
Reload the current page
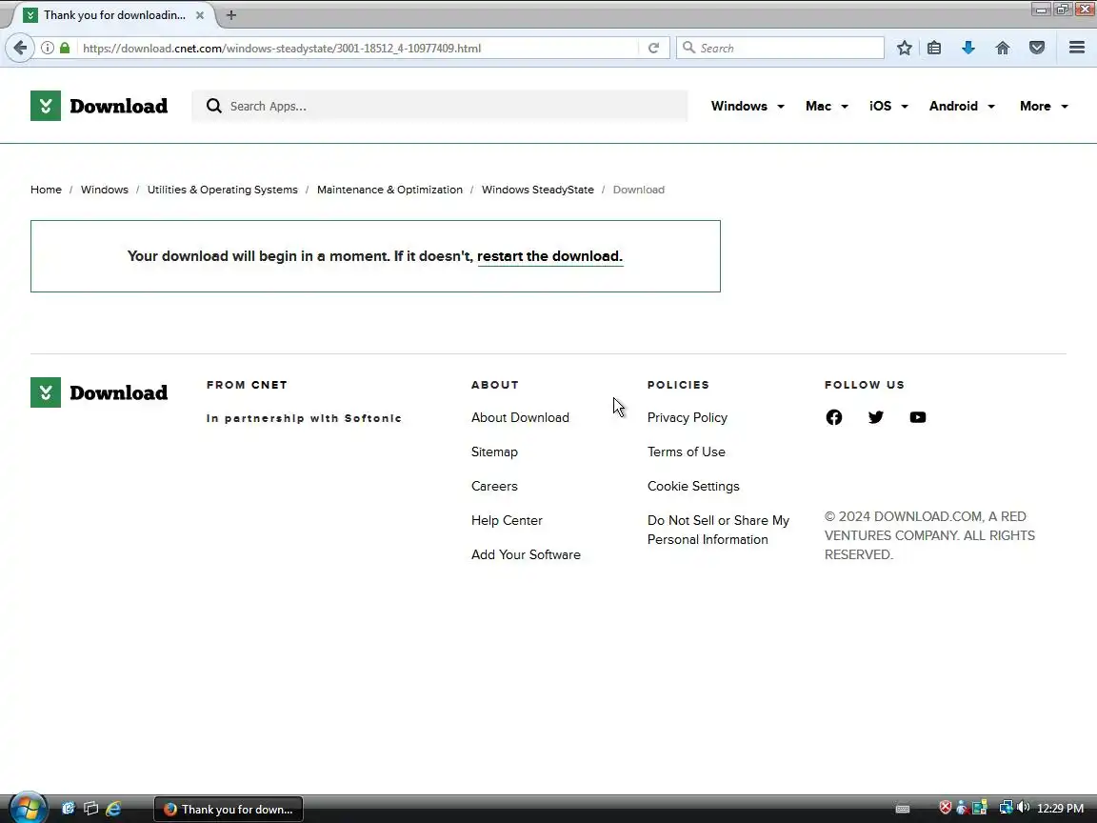[653, 48]
